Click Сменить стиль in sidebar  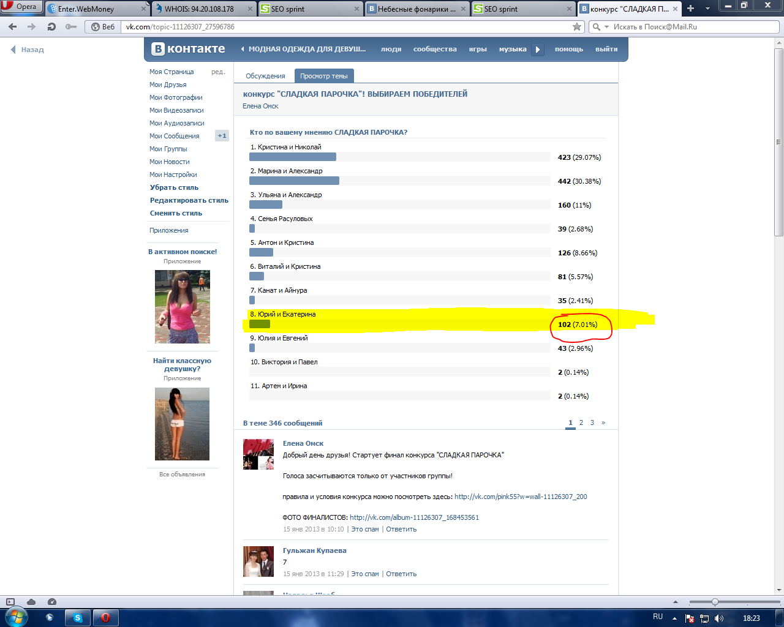(176, 213)
